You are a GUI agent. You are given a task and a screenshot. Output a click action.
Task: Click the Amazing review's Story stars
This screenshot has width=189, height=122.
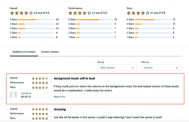(40, 118)
